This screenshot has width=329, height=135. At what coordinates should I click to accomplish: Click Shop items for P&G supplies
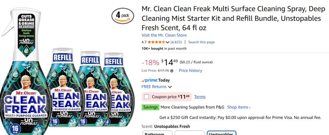[x=239, y=107]
